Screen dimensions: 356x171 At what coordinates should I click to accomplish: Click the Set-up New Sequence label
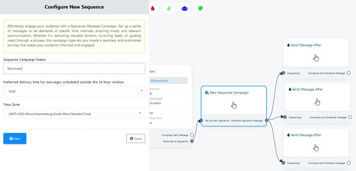click(x=217, y=121)
